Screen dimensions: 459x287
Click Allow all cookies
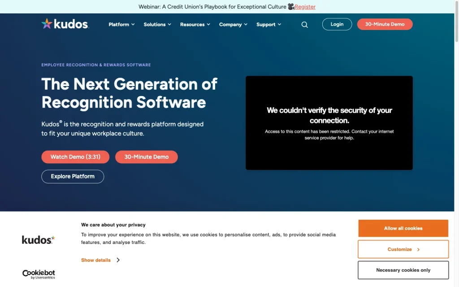(403, 228)
